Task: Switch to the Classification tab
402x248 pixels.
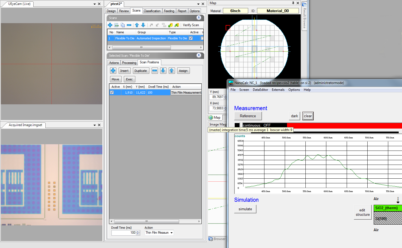Action: 152,11
